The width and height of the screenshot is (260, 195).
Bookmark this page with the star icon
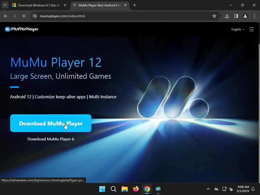click(x=214, y=16)
